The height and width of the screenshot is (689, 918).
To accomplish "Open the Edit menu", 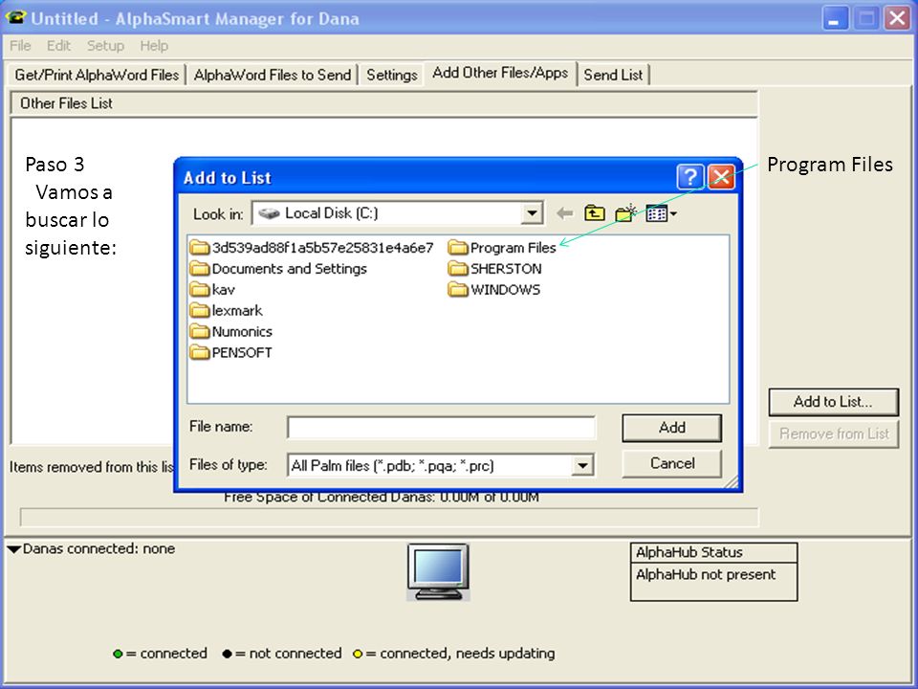I will [x=58, y=46].
